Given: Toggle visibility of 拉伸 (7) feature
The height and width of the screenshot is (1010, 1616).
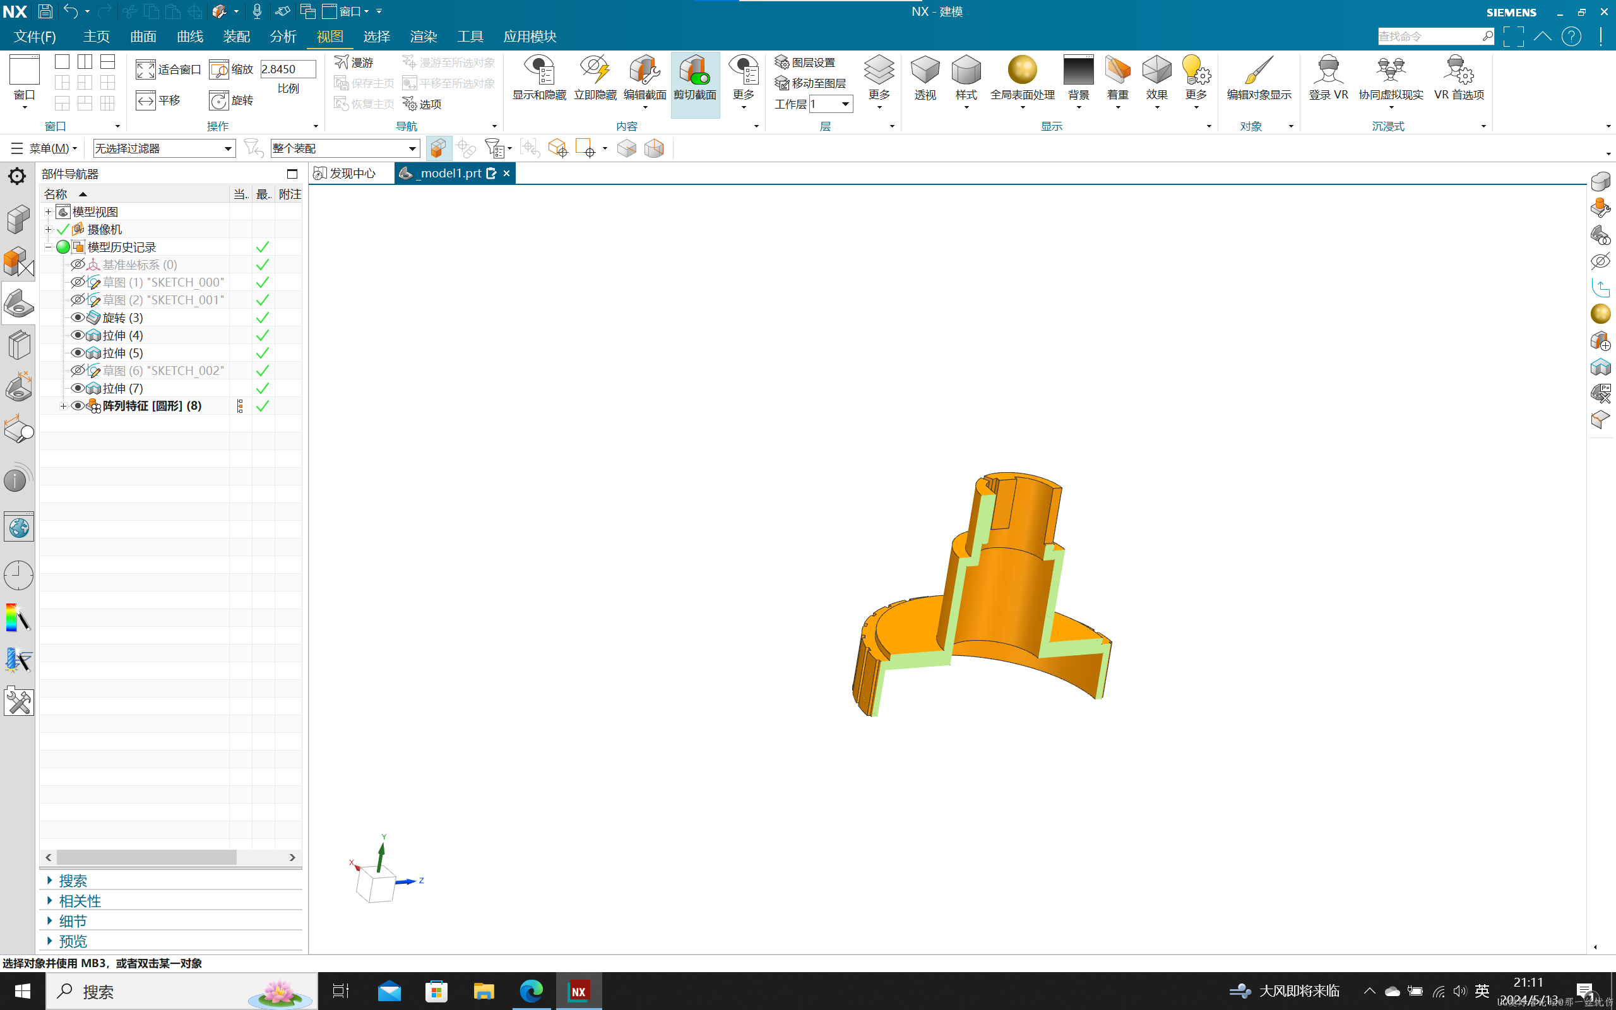Looking at the screenshot, I should (78, 388).
